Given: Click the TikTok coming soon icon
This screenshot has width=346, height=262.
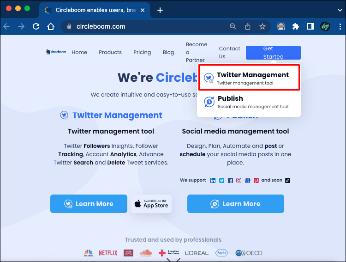Looking at the screenshot, I should pyautogui.click(x=287, y=180).
